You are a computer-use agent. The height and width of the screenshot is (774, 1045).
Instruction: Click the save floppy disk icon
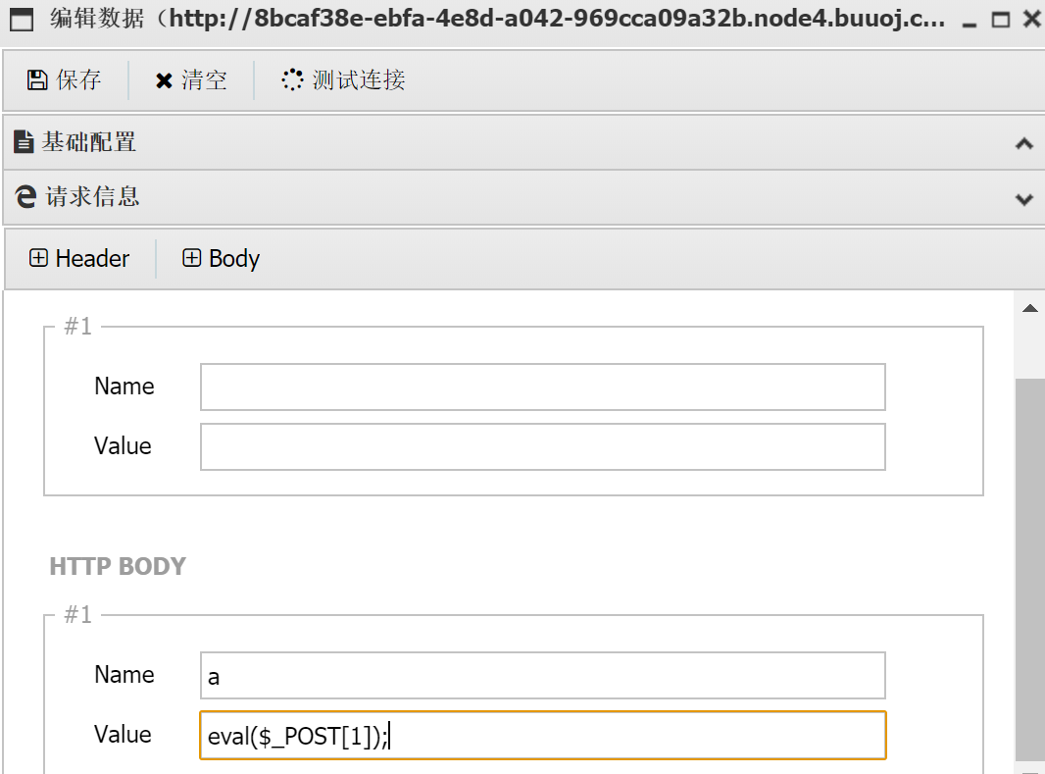37,80
